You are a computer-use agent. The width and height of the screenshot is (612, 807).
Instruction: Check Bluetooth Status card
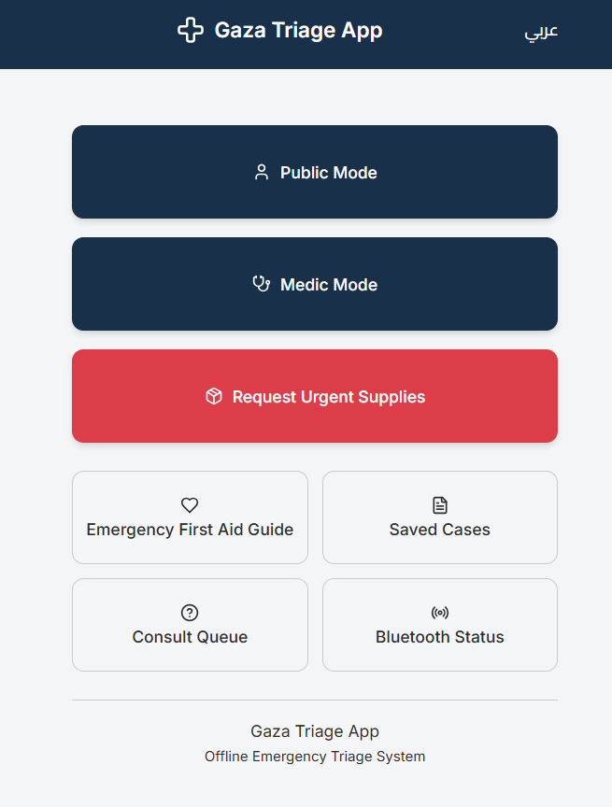pos(440,625)
